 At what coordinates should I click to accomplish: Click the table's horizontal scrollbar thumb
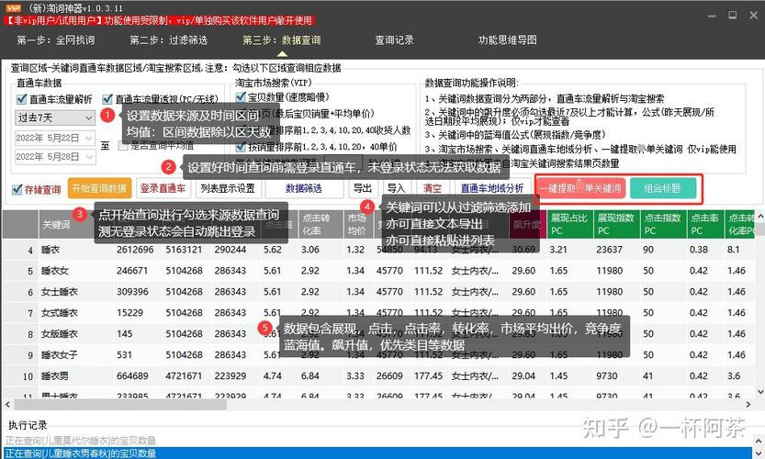120,404
